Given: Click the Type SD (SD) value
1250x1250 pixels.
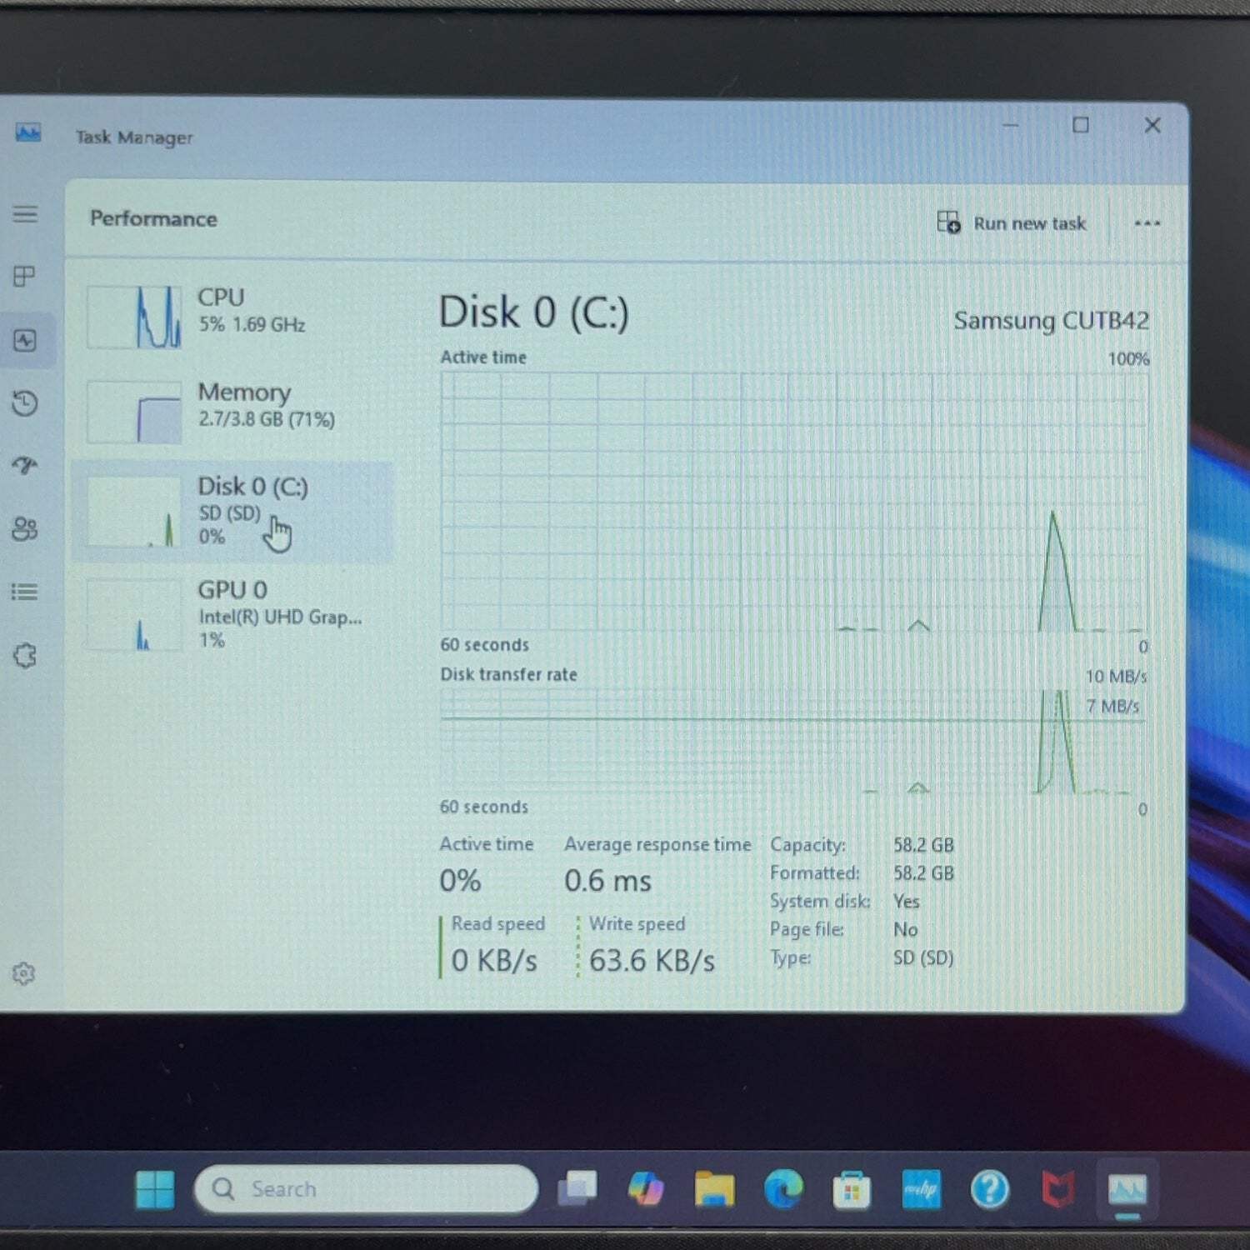Looking at the screenshot, I should click(923, 958).
